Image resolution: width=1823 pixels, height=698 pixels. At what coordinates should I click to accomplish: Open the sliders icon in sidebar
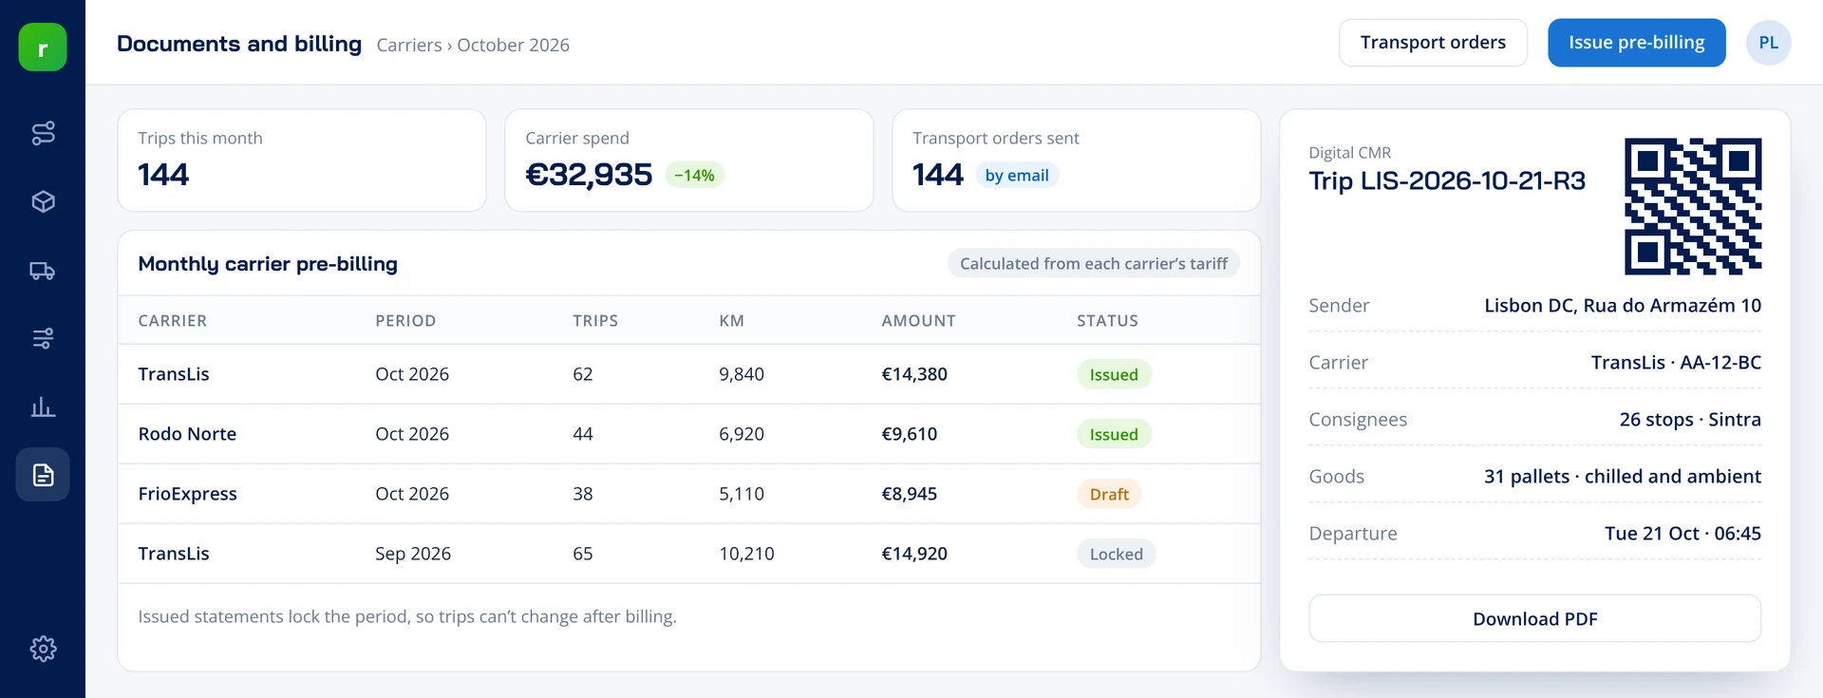pyautogui.click(x=43, y=338)
